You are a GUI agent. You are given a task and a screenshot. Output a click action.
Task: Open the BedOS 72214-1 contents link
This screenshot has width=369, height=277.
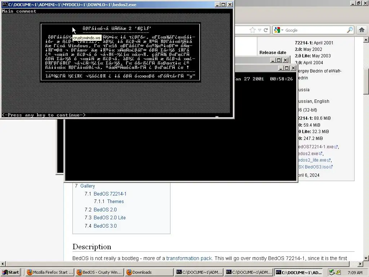coord(110,194)
